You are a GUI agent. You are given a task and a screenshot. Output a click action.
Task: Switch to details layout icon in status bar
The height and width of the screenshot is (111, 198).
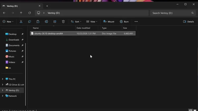pyautogui.click(x=191, y=110)
